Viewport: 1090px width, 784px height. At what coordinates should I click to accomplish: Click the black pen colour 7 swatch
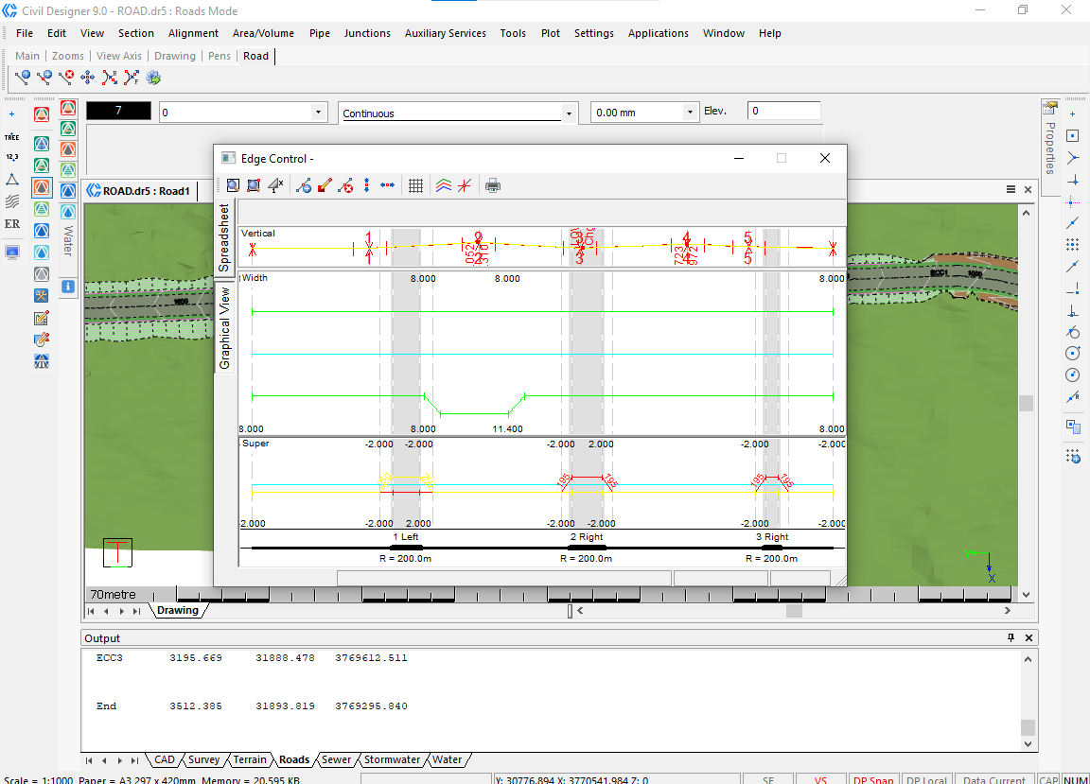click(x=118, y=111)
